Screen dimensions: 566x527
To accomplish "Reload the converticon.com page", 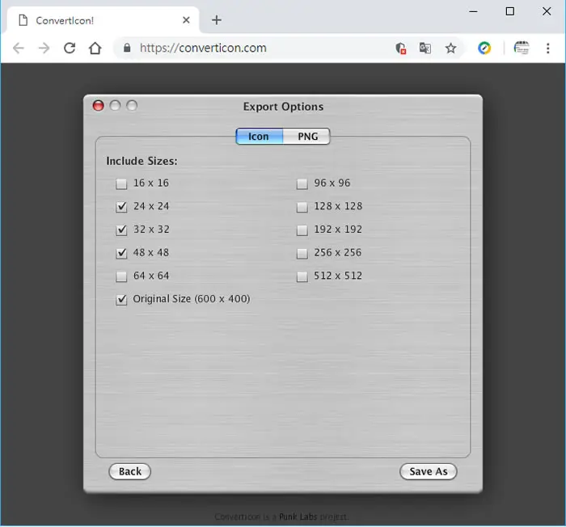I will click(70, 48).
